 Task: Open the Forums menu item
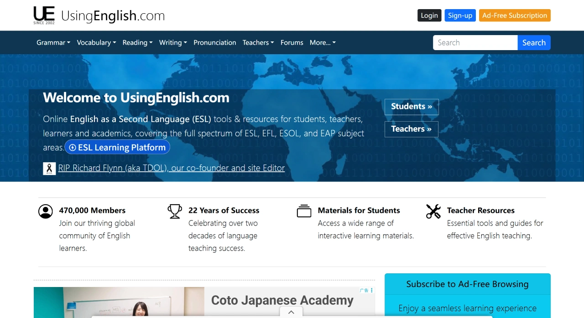click(292, 42)
